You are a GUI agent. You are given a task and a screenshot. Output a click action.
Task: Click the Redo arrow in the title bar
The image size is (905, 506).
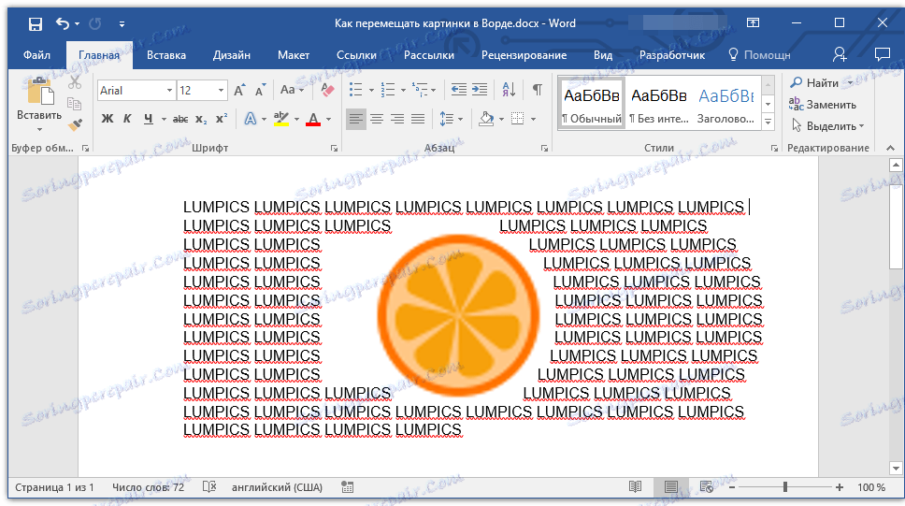coord(95,23)
